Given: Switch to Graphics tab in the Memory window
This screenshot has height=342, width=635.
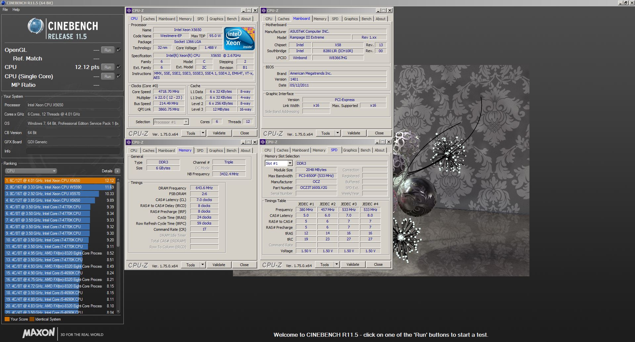Looking at the screenshot, I should click(x=216, y=151).
